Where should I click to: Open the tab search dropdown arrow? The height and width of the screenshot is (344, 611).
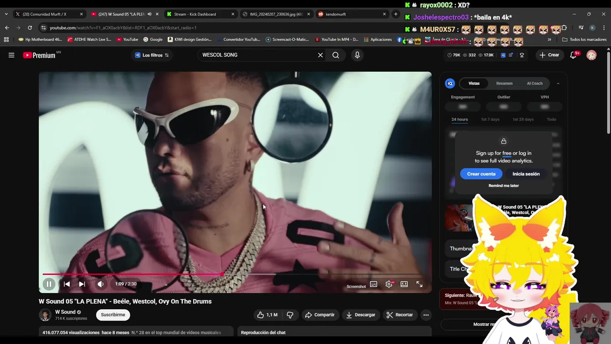6,14
